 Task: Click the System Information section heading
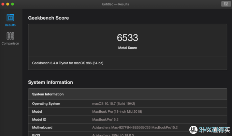[50, 82]
